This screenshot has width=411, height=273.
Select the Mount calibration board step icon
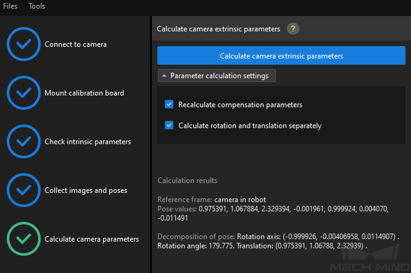[23, 92]
